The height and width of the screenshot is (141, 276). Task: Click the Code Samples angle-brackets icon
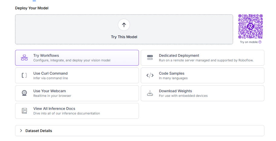150,75
